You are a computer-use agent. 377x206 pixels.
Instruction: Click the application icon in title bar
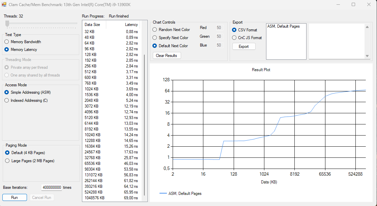pos(4,5)
